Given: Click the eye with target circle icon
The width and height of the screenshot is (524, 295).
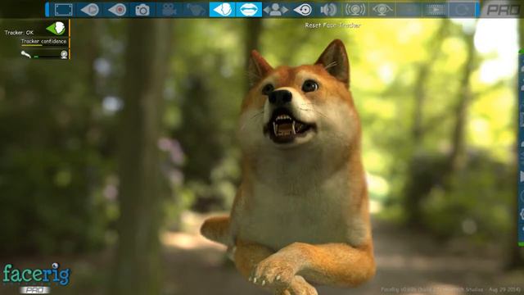Looking at the screenshot, I should click(x=302, y=10).
